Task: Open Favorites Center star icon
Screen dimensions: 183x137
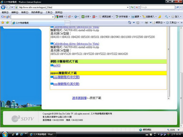Action: 3,22
